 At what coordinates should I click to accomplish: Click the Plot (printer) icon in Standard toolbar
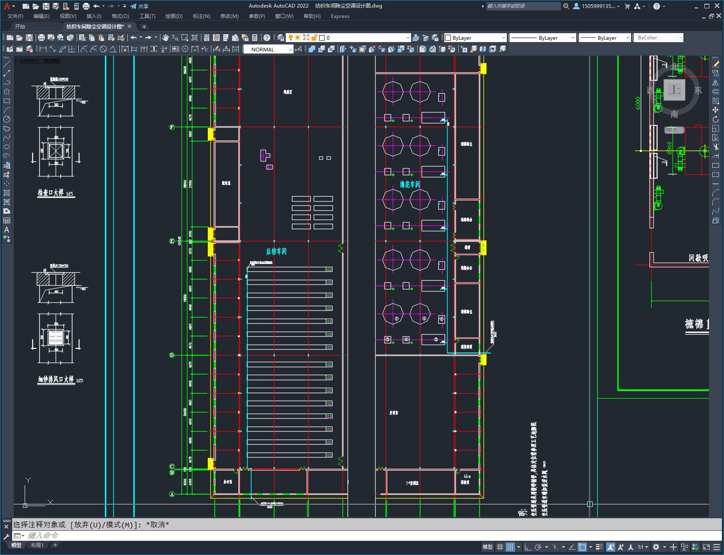pyautogui.click(x=41, y=38)
